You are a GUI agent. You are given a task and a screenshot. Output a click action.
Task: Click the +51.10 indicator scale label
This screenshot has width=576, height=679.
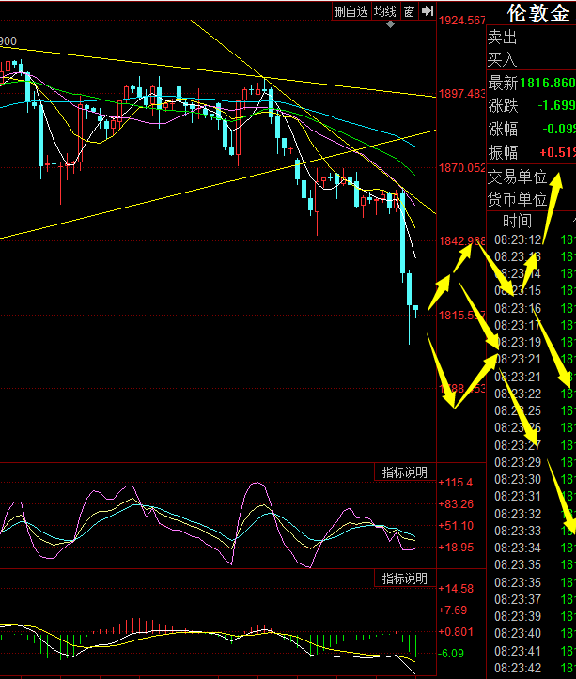point(456,526)
